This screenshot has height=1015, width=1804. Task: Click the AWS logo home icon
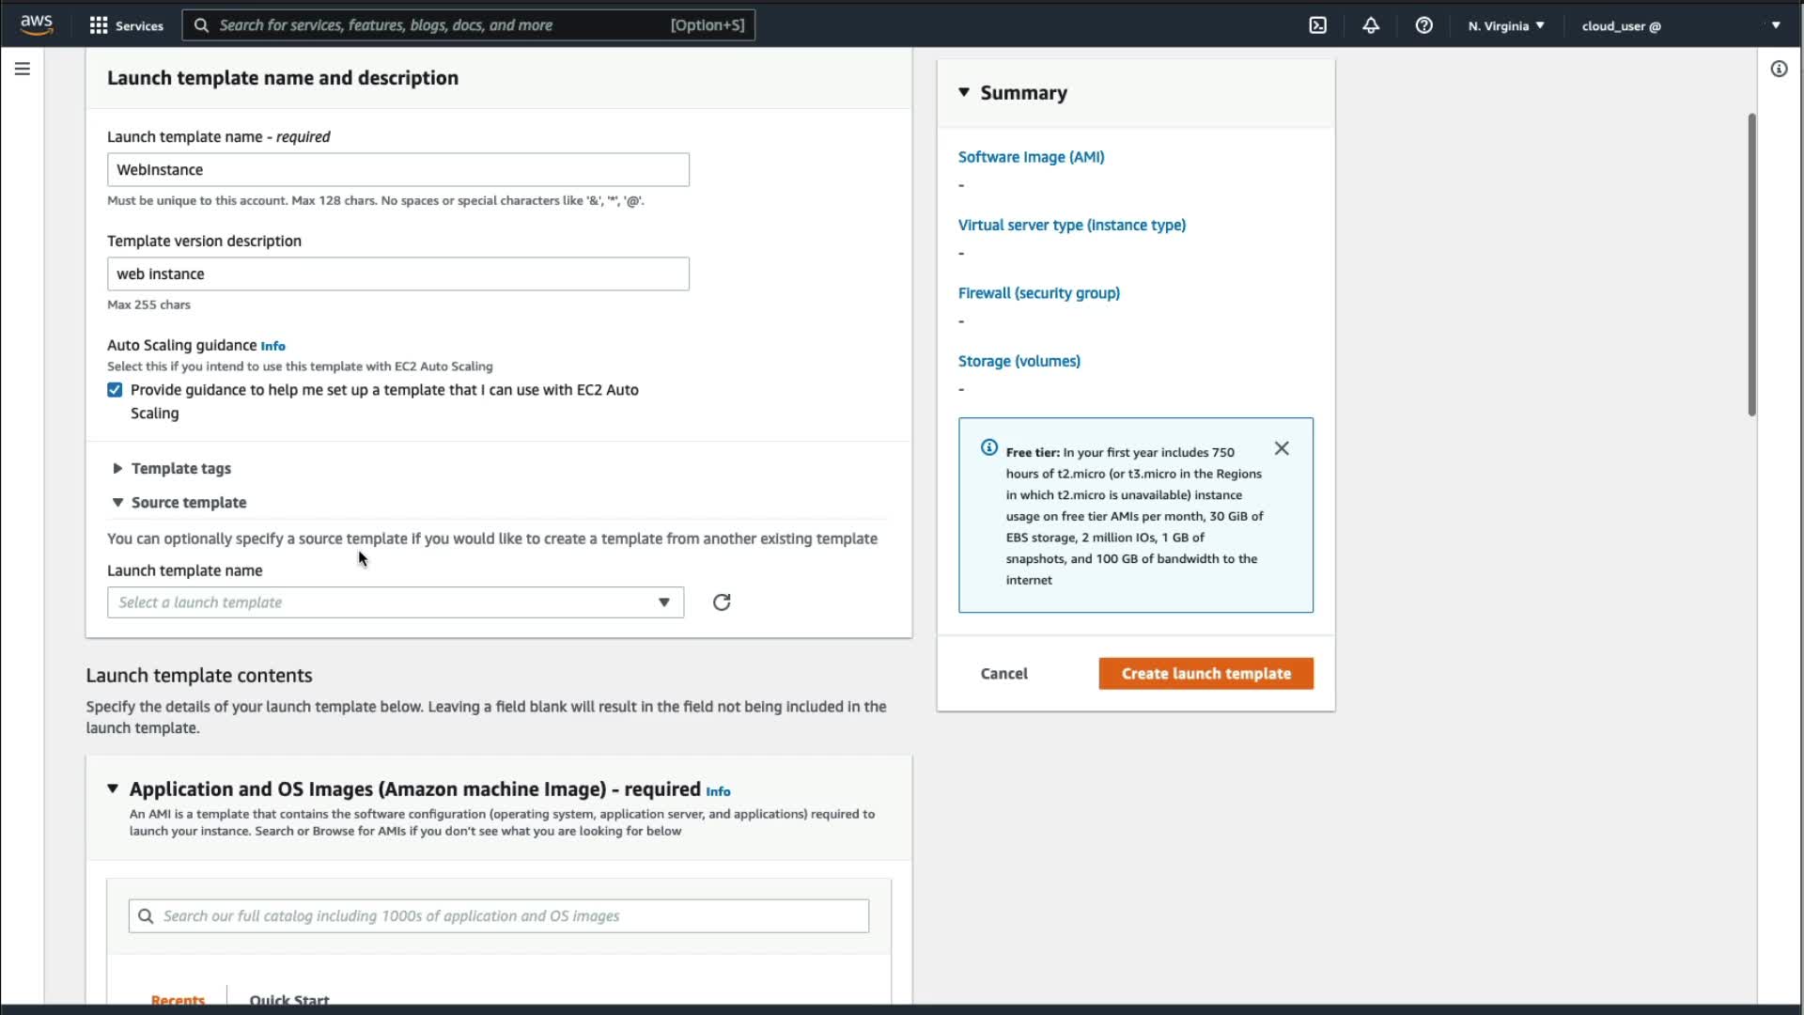[37, 24]
